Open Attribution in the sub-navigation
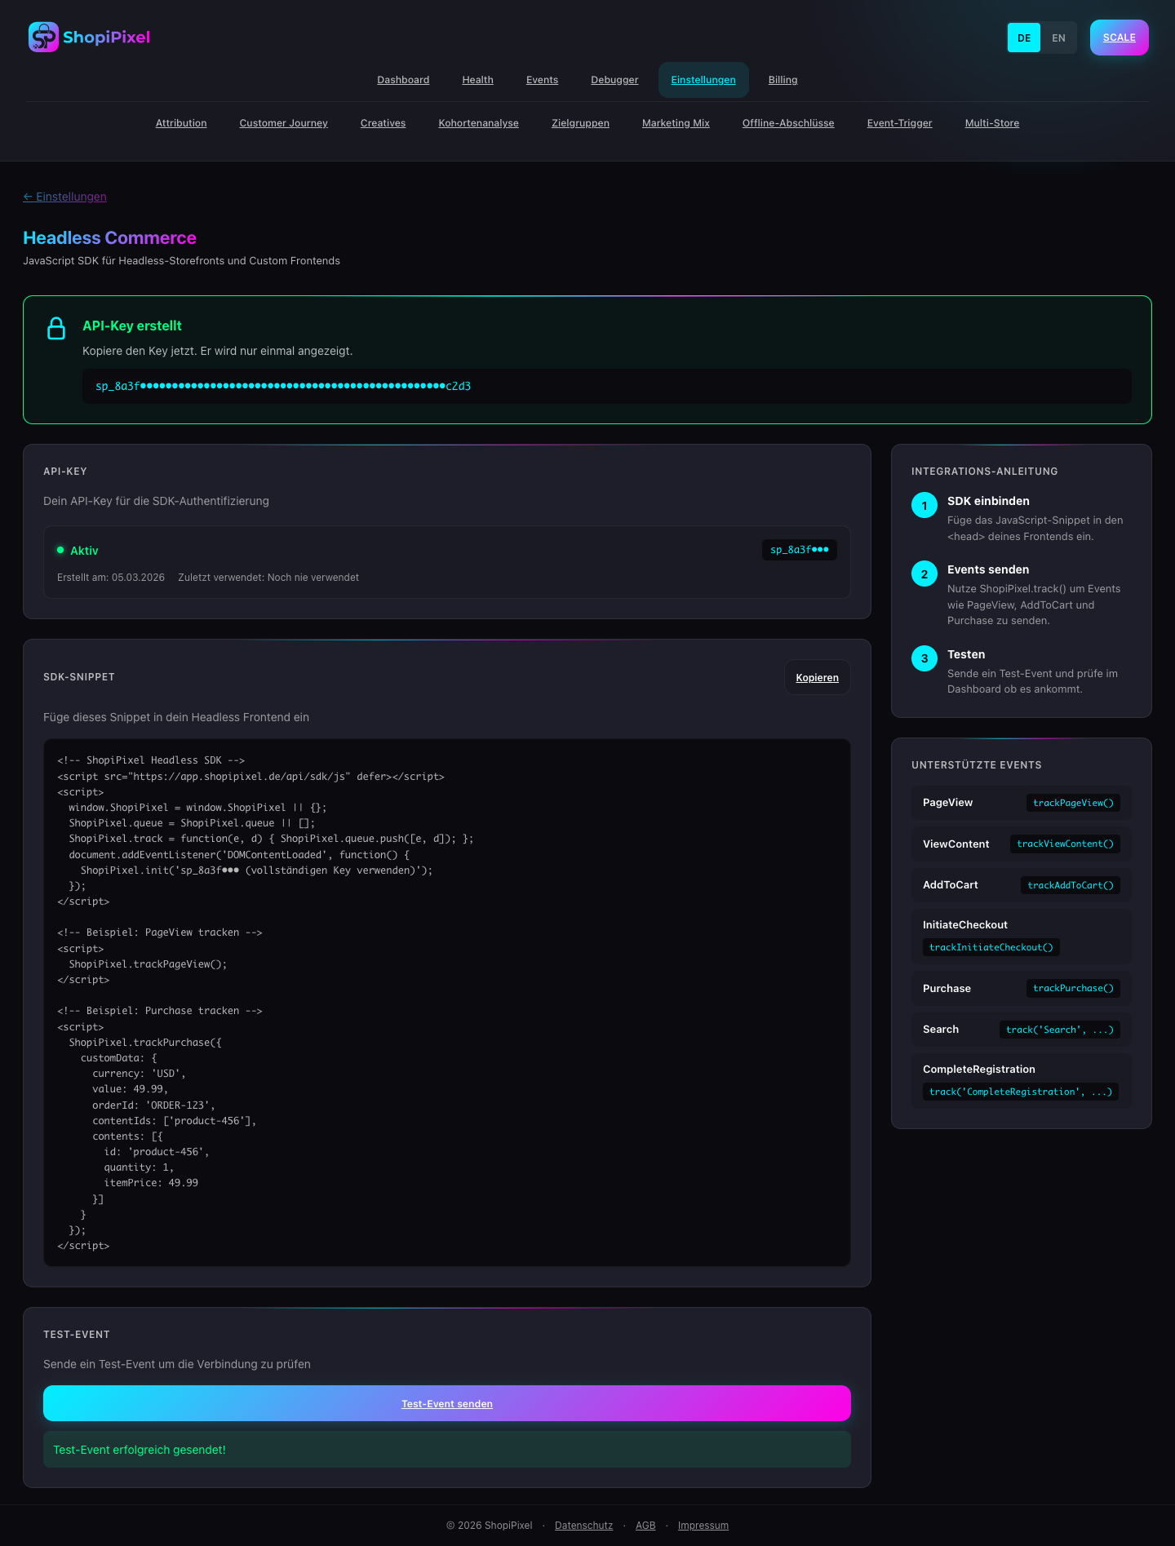 pyautogui.click(x=181, y=123)
